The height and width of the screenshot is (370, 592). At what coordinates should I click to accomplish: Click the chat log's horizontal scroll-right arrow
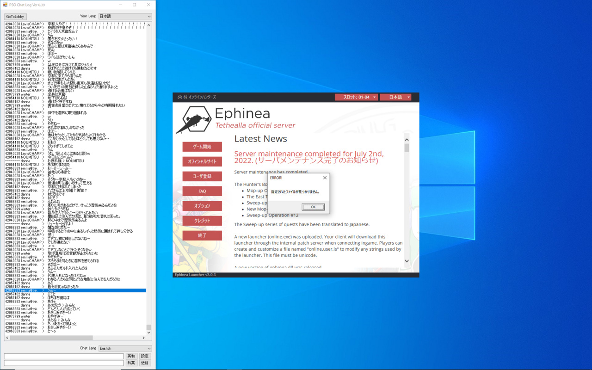pos(144,338)
